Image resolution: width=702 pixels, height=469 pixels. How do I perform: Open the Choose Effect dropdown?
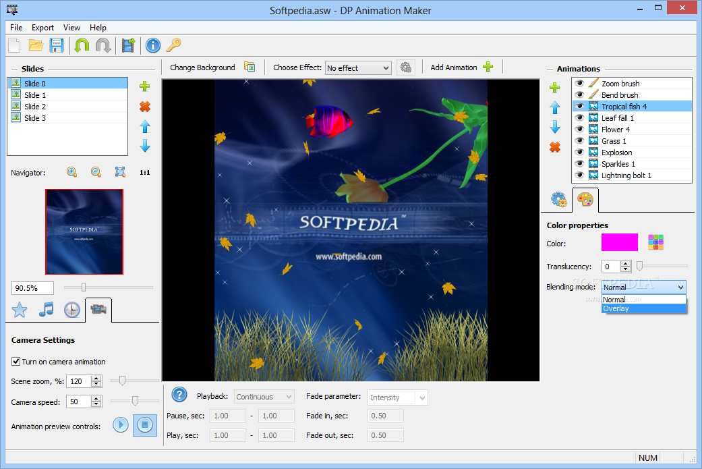click(x=358, y=67)
